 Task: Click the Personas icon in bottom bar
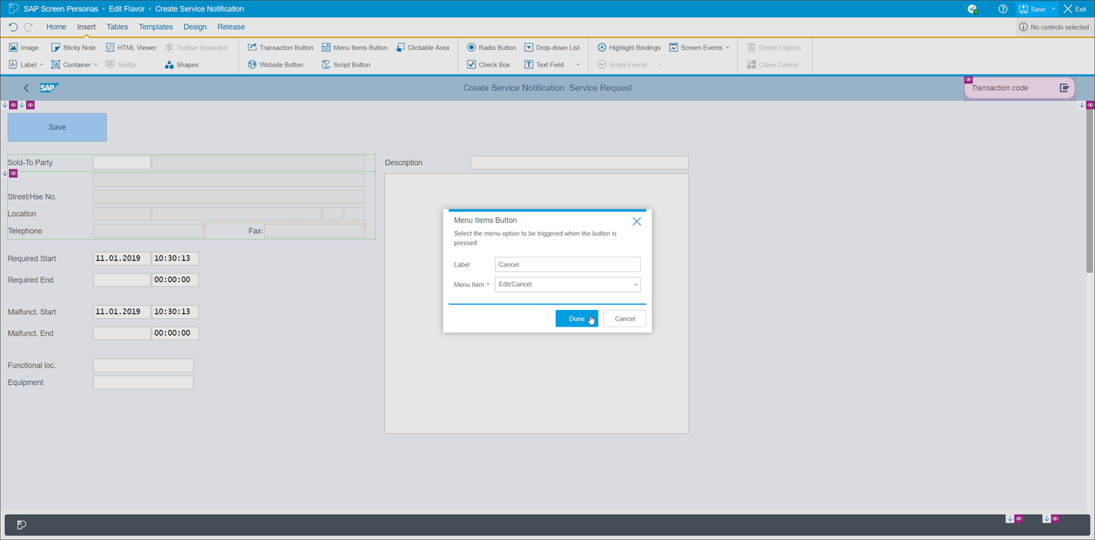(21, 525)
